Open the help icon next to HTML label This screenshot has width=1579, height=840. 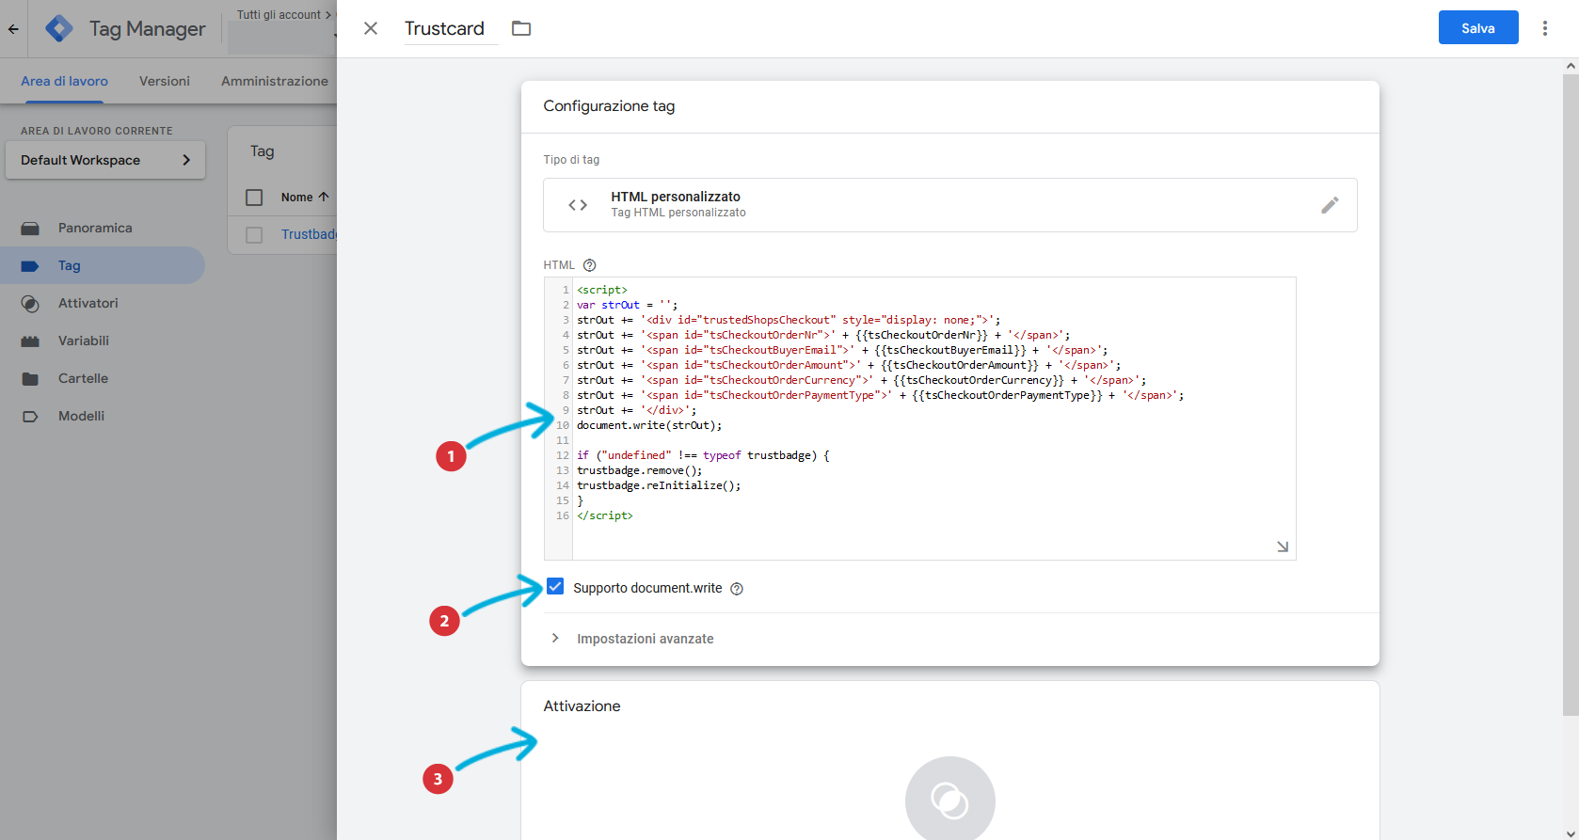tap(590, 265)
